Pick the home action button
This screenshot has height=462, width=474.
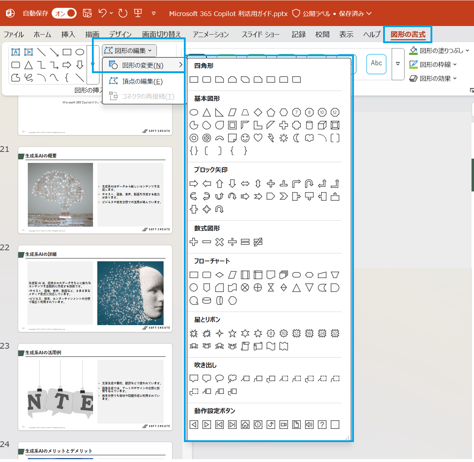click(245, 425)
